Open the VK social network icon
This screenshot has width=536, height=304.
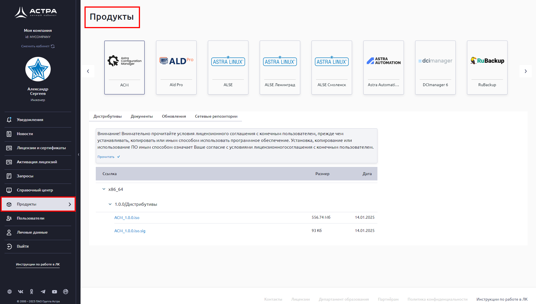21,292
